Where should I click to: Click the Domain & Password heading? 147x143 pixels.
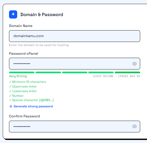tap(42, 15)
